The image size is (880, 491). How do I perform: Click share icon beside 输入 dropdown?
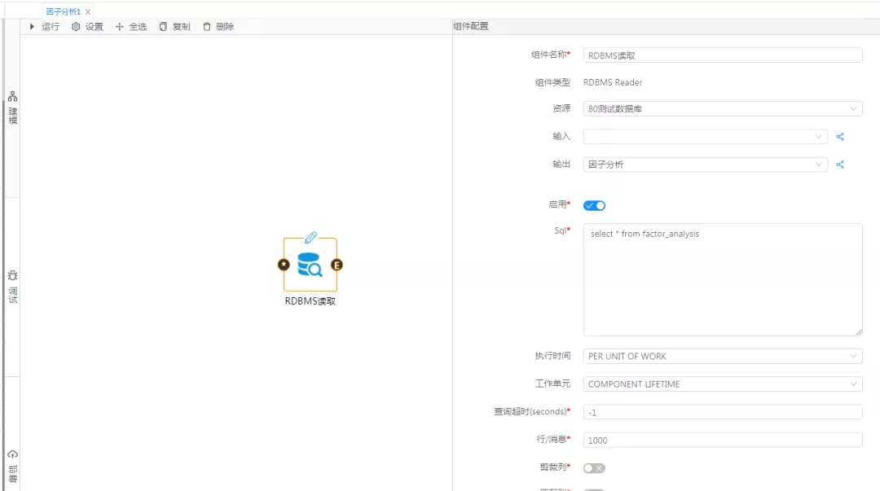click(x=840, y=137)
